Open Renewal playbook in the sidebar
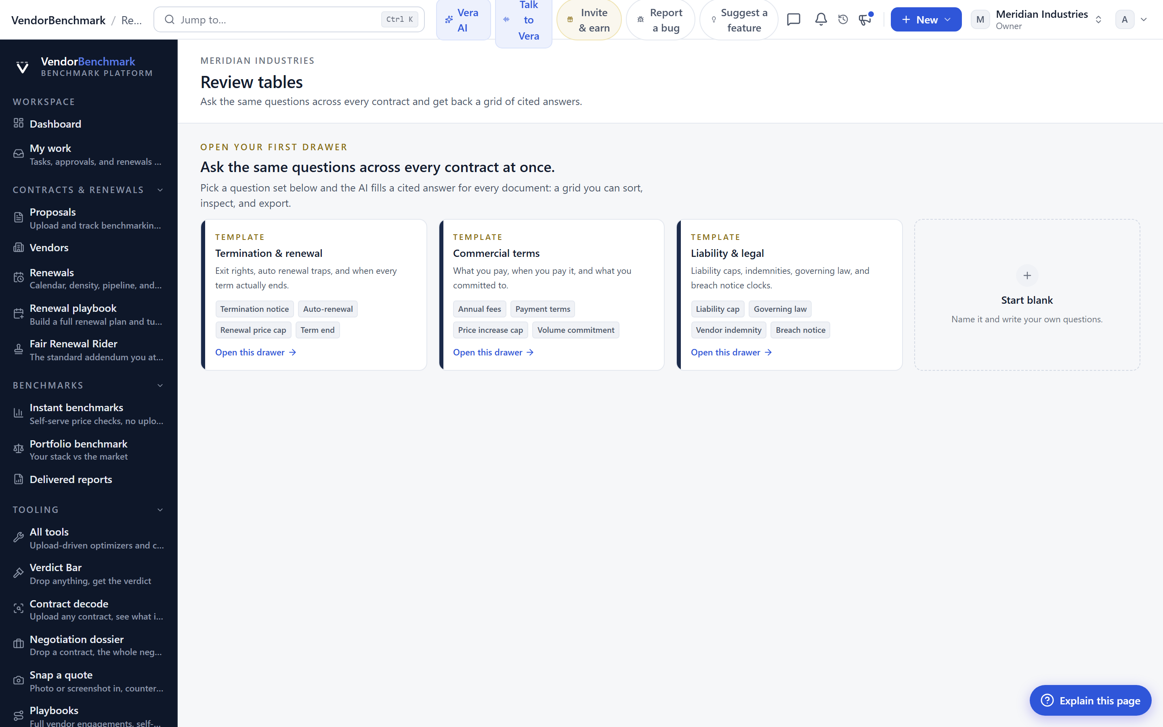The height and width of the screenshot is (727, 1163). pos(89,315)
